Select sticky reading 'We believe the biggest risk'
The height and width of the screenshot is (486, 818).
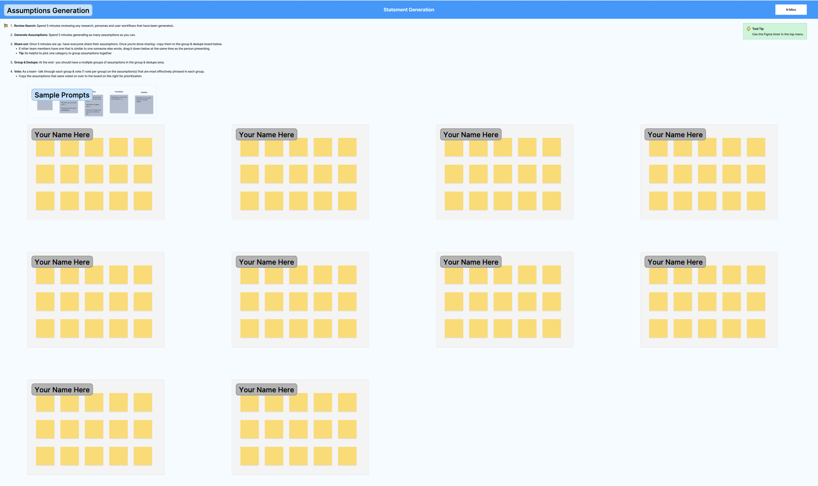pos(94,105)
